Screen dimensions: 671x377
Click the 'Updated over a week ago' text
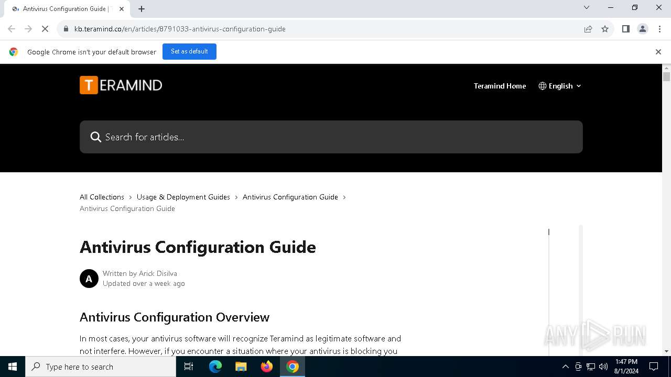point(144,283)
